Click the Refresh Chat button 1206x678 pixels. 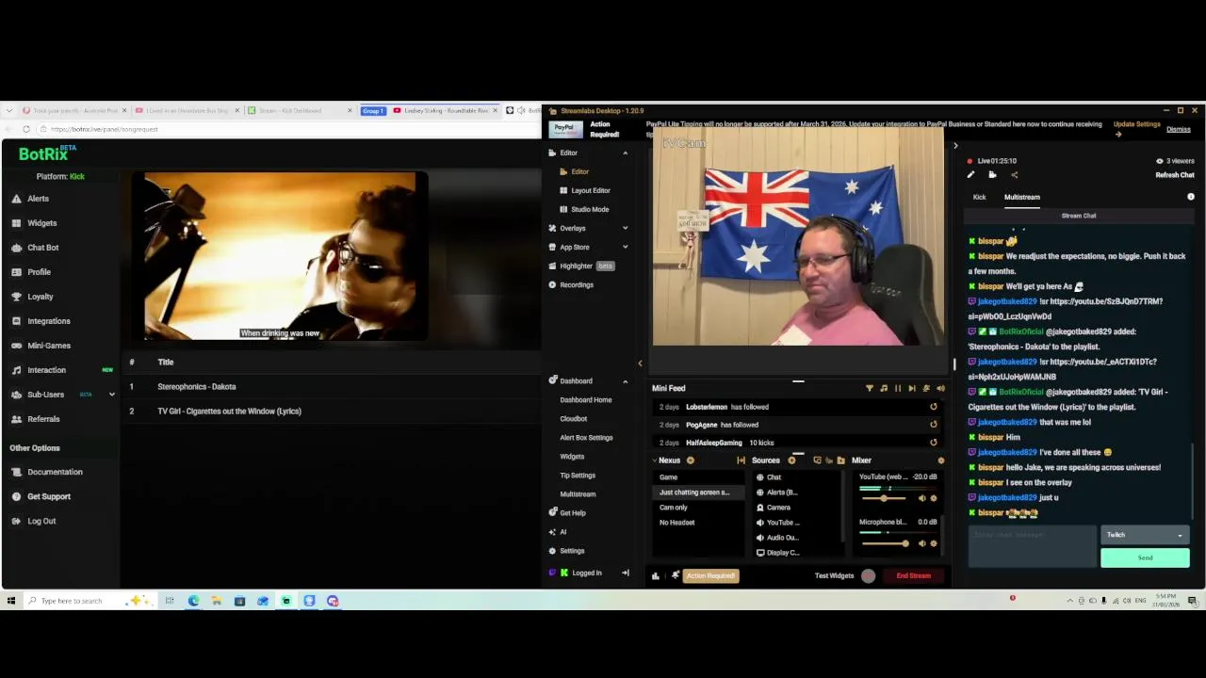click(x=1175, y=175)
